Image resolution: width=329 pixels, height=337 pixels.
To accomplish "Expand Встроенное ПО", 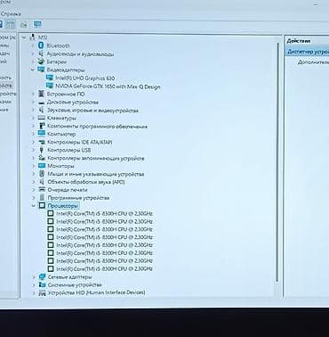I will coord(33,94).
